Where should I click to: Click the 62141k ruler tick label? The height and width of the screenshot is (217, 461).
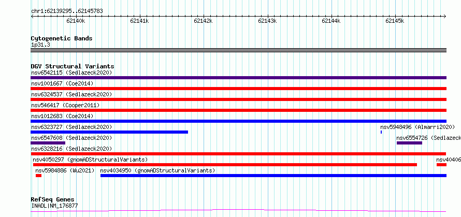pyautogui.click(x=140, y=21)
